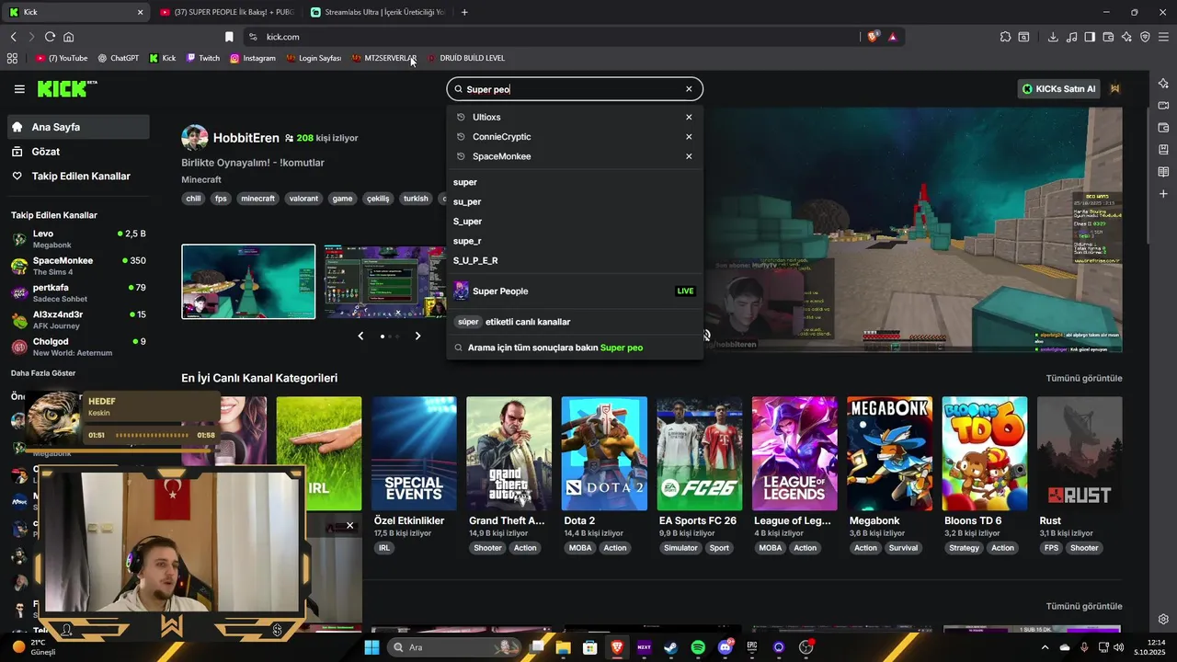View all top live categories
The width and height of the screenshot is (1177, 662).
1083,378
